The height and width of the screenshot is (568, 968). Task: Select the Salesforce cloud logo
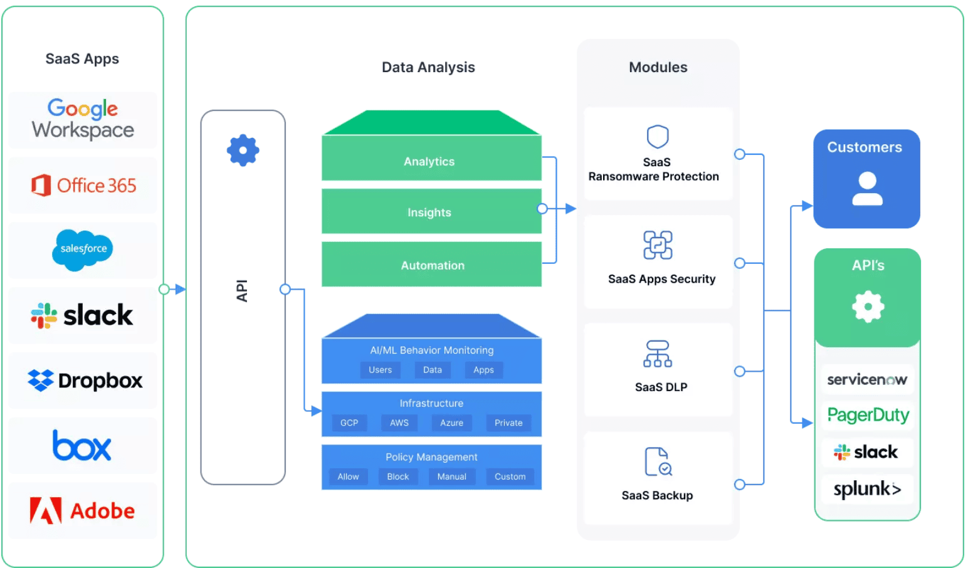[83, 250]
